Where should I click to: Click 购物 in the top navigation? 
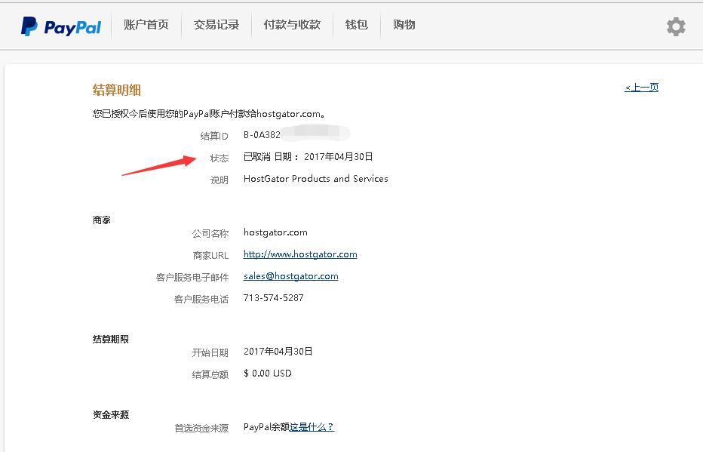pos(404,25)
